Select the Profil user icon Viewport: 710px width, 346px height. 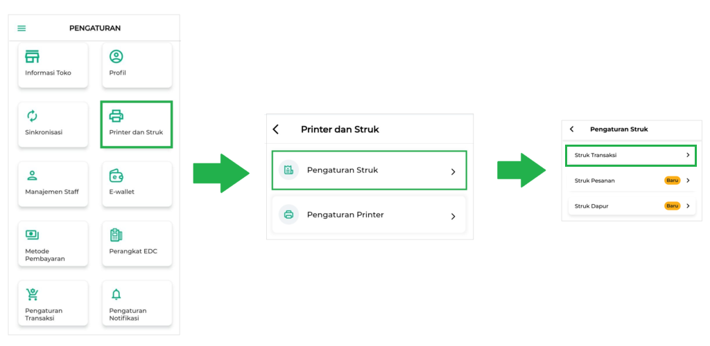click(x=116, y=57)
